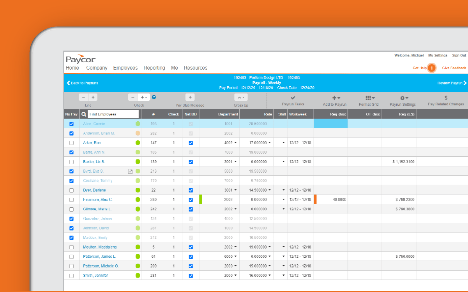This screenshot has height=292, width=468.
Task: Uncheck No Pay for Maddox, Emily
Action: (x=71, y=238)
